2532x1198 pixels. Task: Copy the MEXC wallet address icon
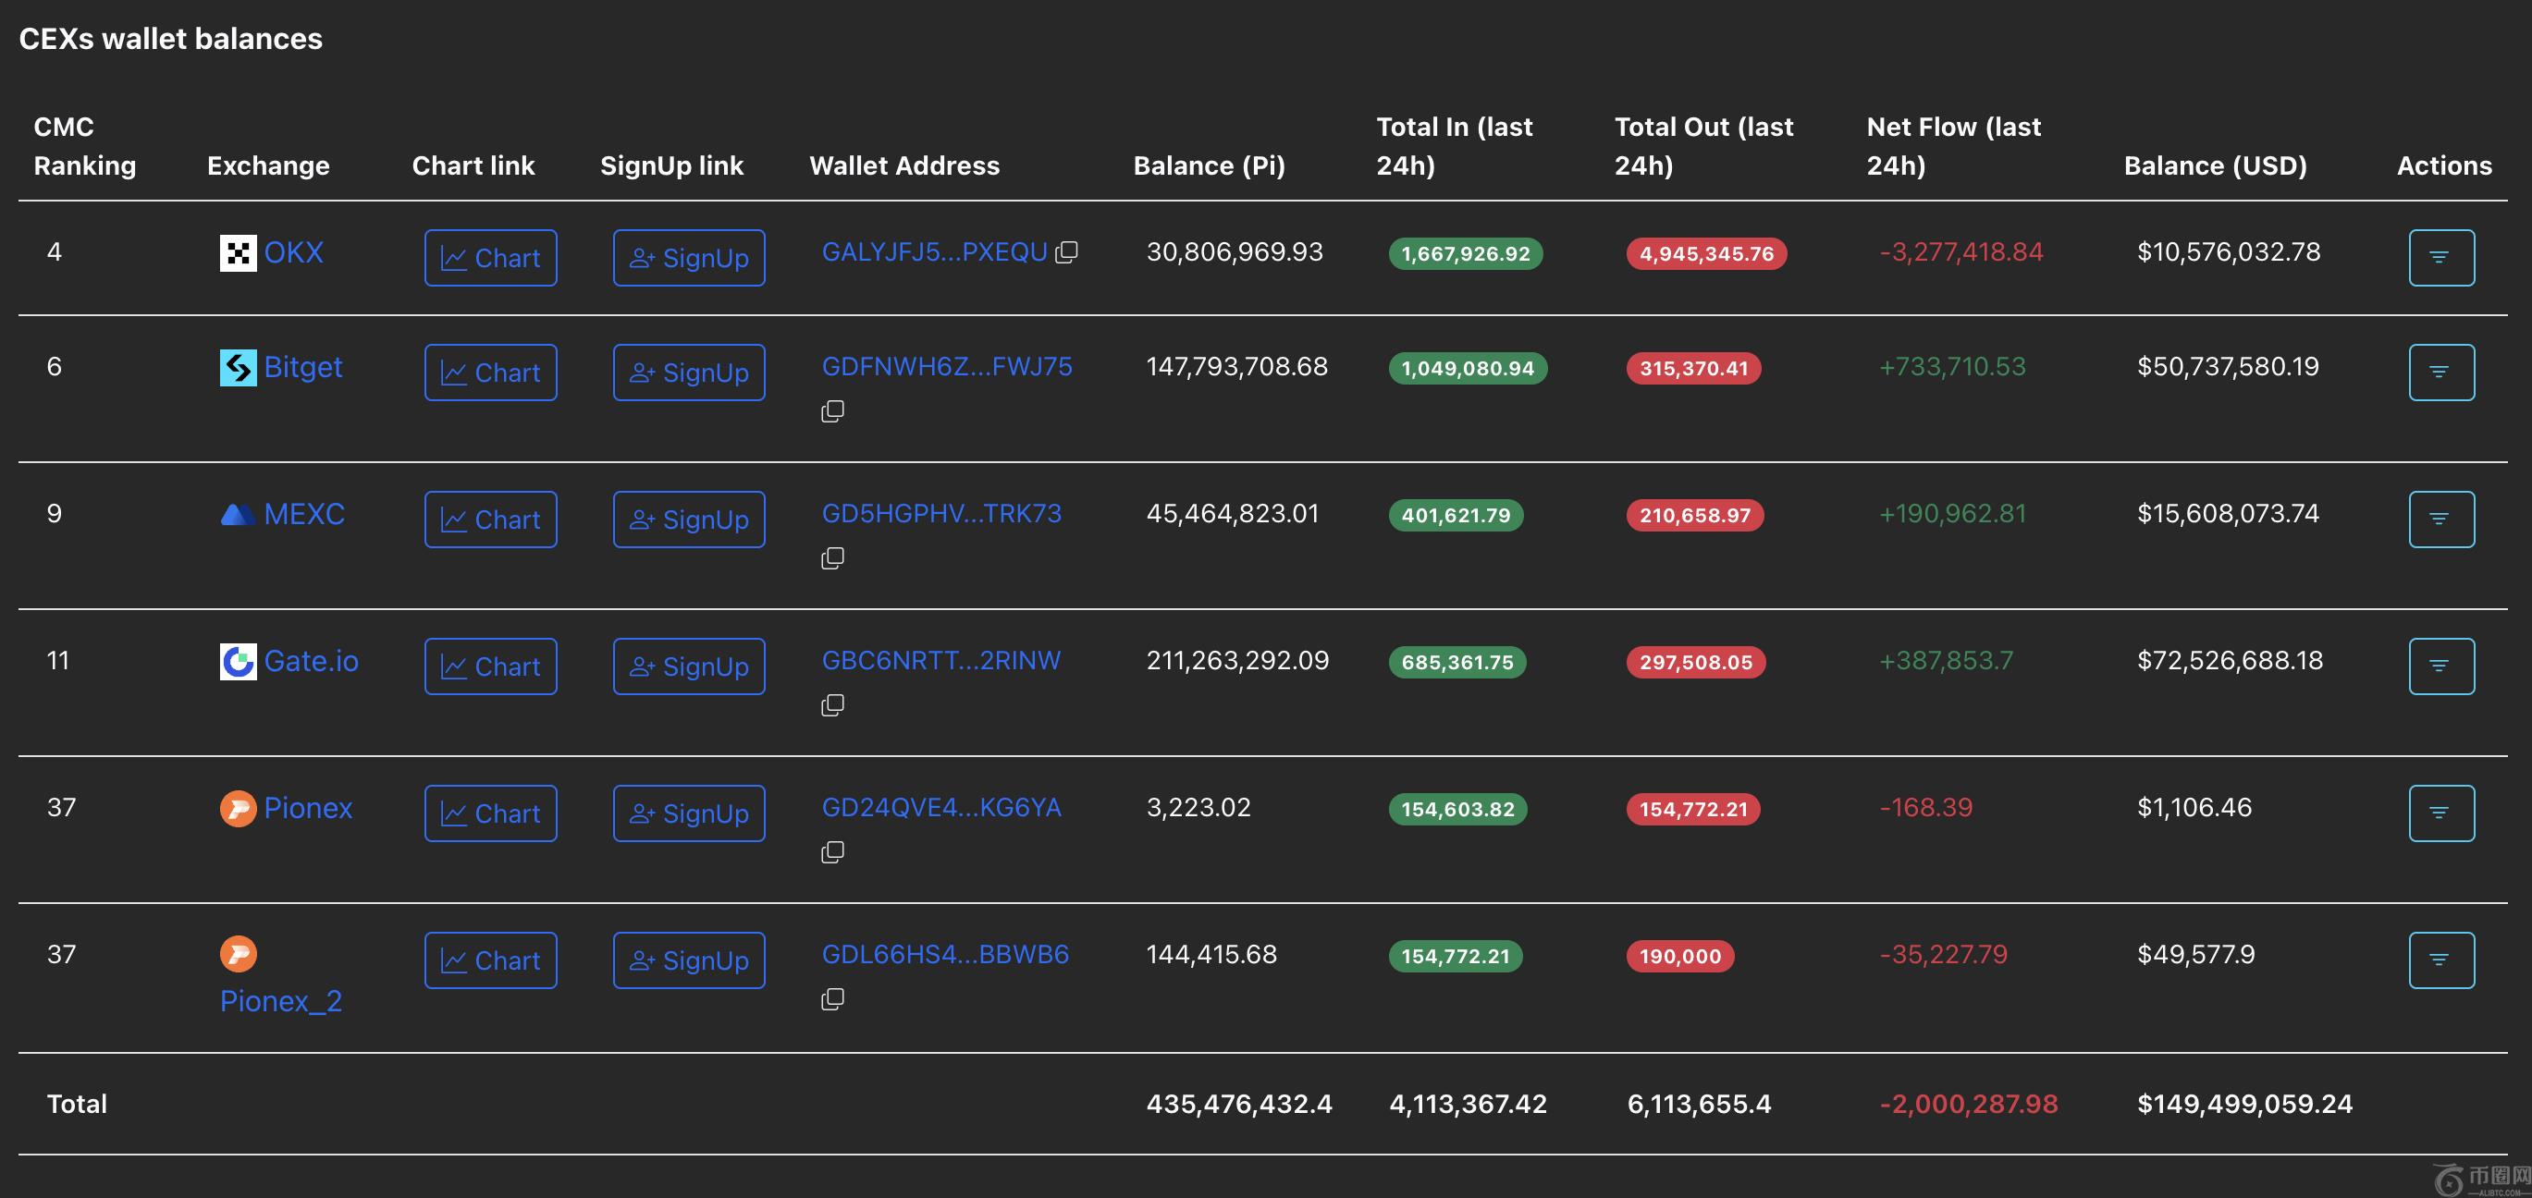click(831, 558)
